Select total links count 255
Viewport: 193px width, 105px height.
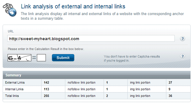coord(46,96)
